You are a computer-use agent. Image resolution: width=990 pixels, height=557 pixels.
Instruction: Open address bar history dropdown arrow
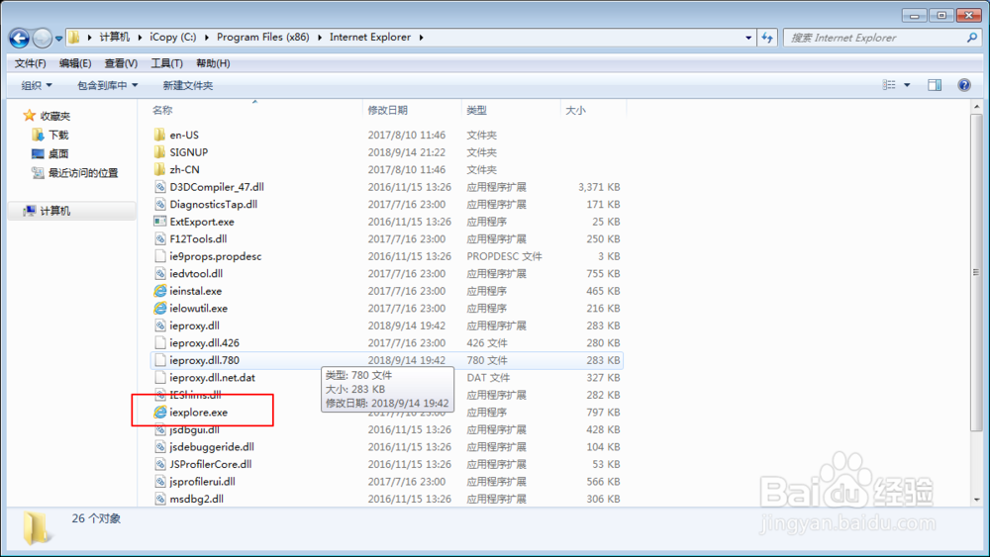pos(748,38)
